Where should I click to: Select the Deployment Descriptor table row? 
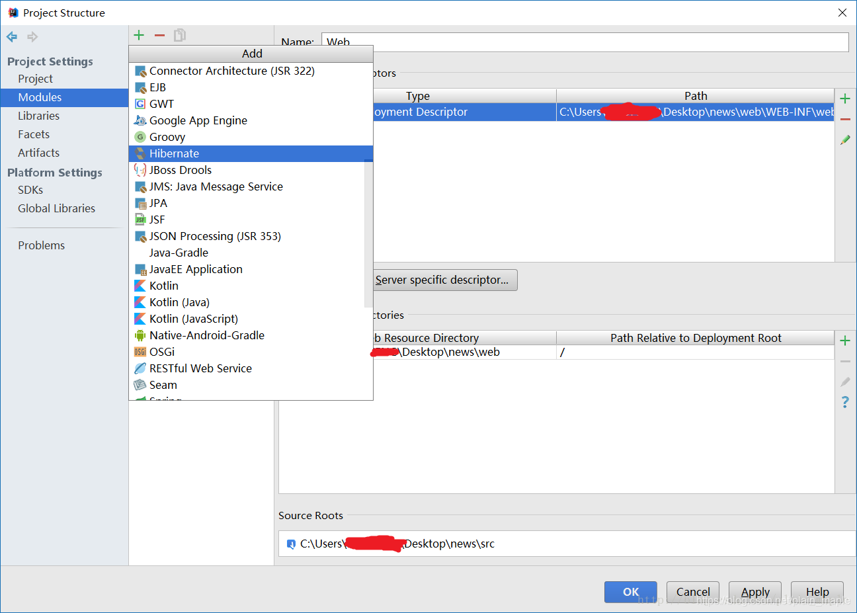click(603, 112)
